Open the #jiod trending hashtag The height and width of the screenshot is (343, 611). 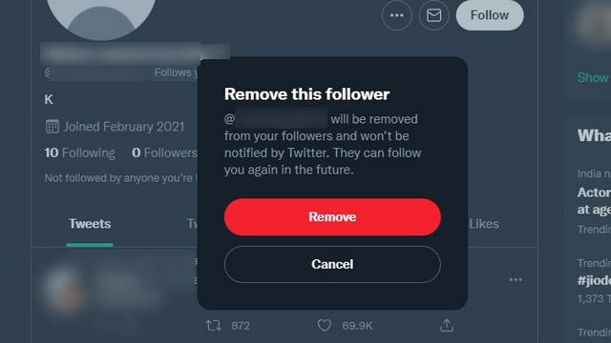594,280
